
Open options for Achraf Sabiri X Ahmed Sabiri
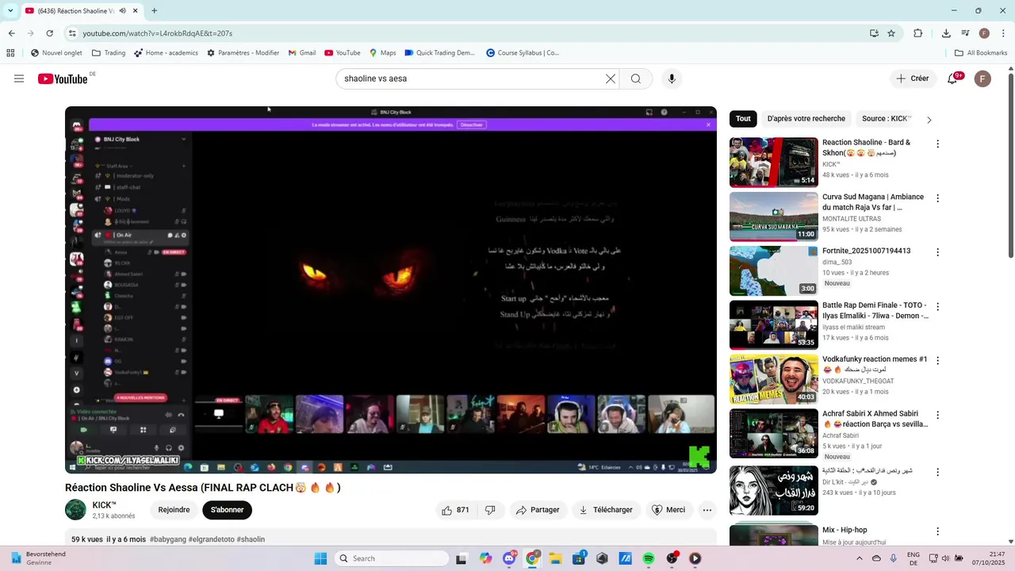click(937, 415)
